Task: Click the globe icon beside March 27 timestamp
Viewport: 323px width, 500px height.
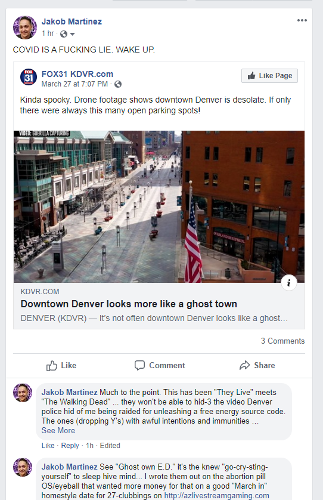Action: click(x=118, y=84)
